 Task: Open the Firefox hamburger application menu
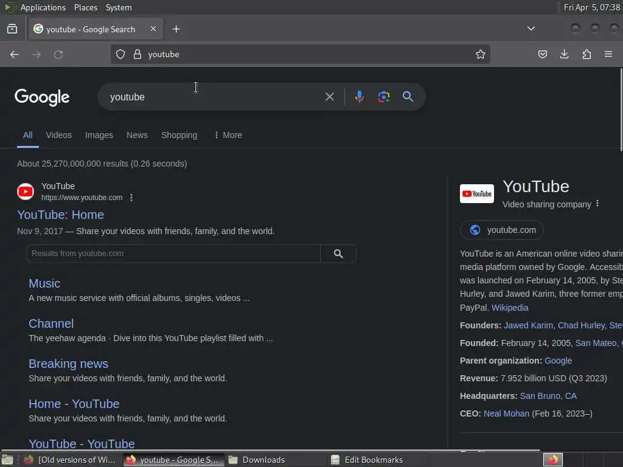pos(608,54)
